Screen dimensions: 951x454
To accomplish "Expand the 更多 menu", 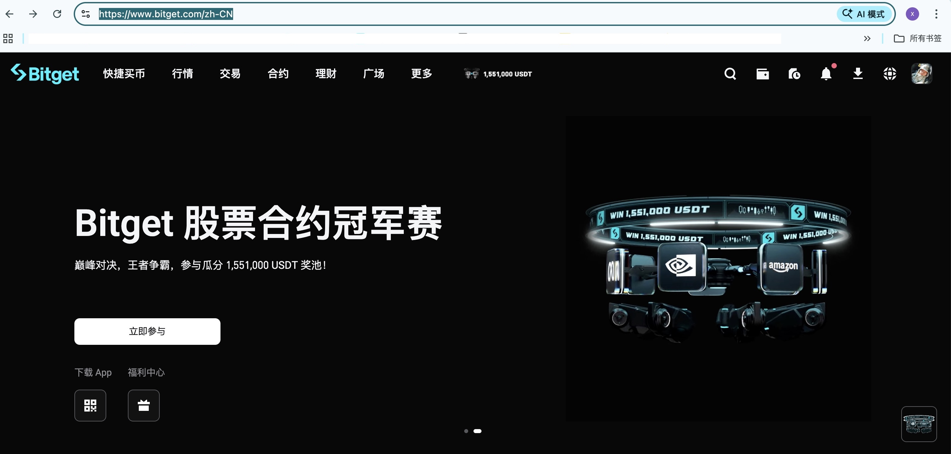I will 422,73.
